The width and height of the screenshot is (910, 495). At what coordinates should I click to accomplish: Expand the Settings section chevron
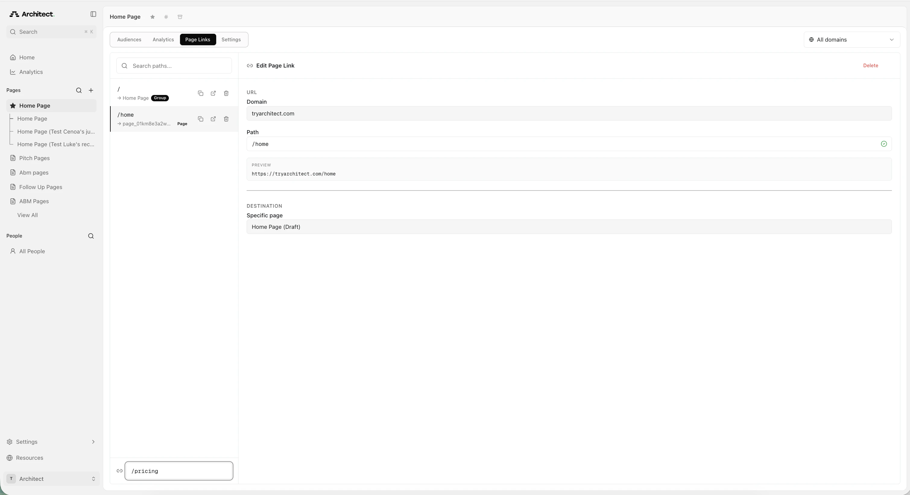coord(93,442)
